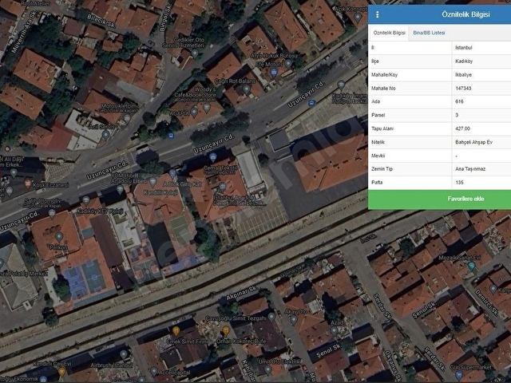Click the 'İkbaliye' Mahalle/Köy value

pos(463,75)
